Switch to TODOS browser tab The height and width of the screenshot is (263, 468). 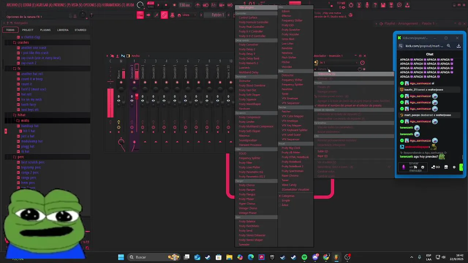point(10,30)
